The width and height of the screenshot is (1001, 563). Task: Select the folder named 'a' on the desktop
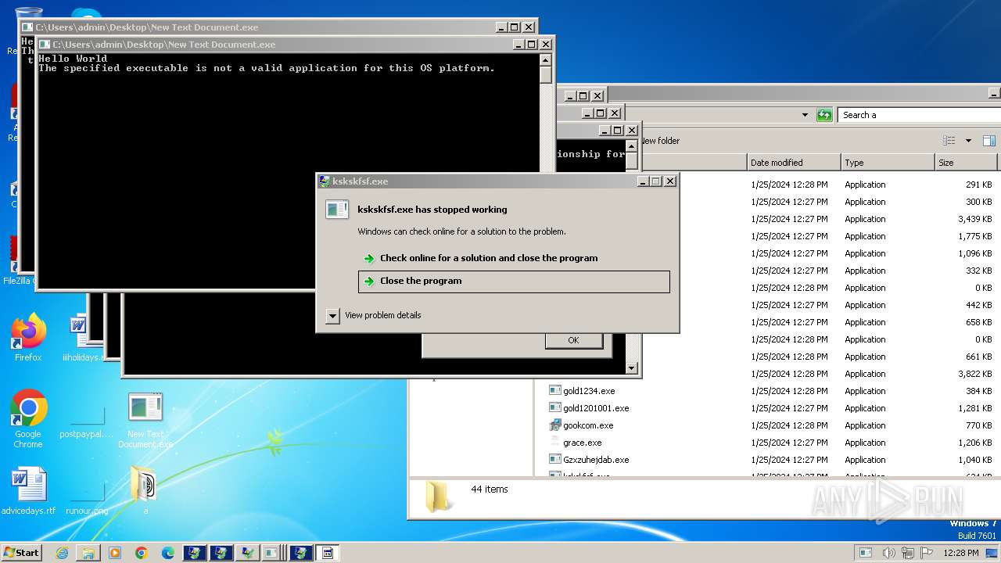(x=145, y=491)
